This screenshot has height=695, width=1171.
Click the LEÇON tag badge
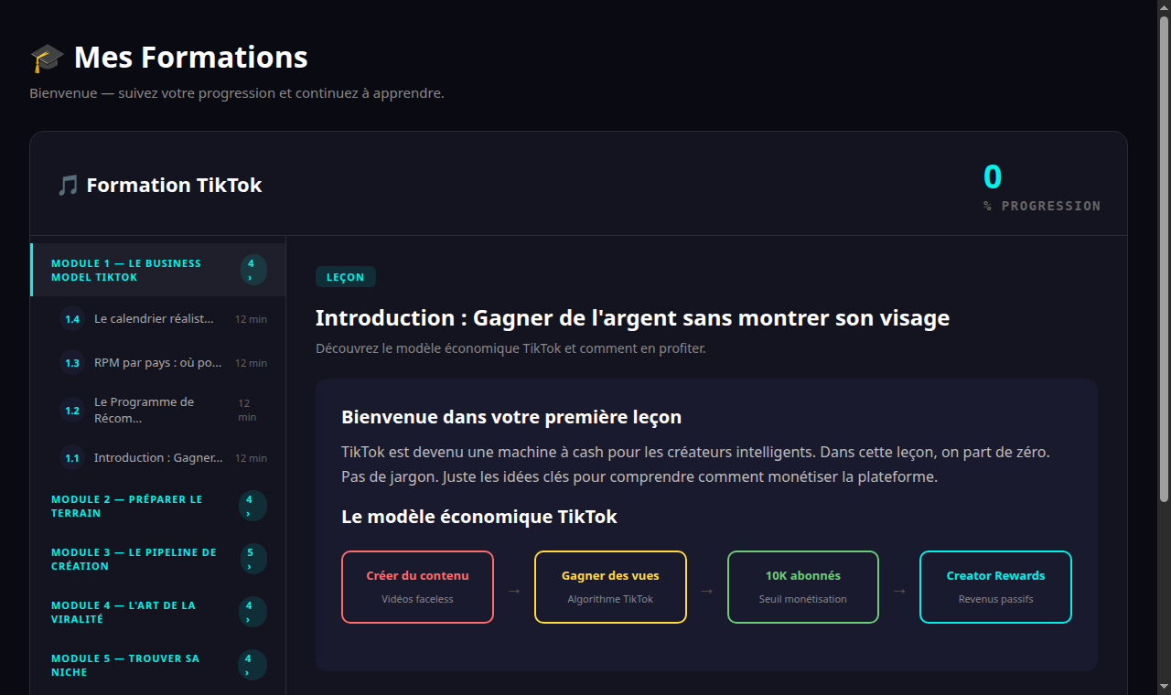tap(346, 277)
